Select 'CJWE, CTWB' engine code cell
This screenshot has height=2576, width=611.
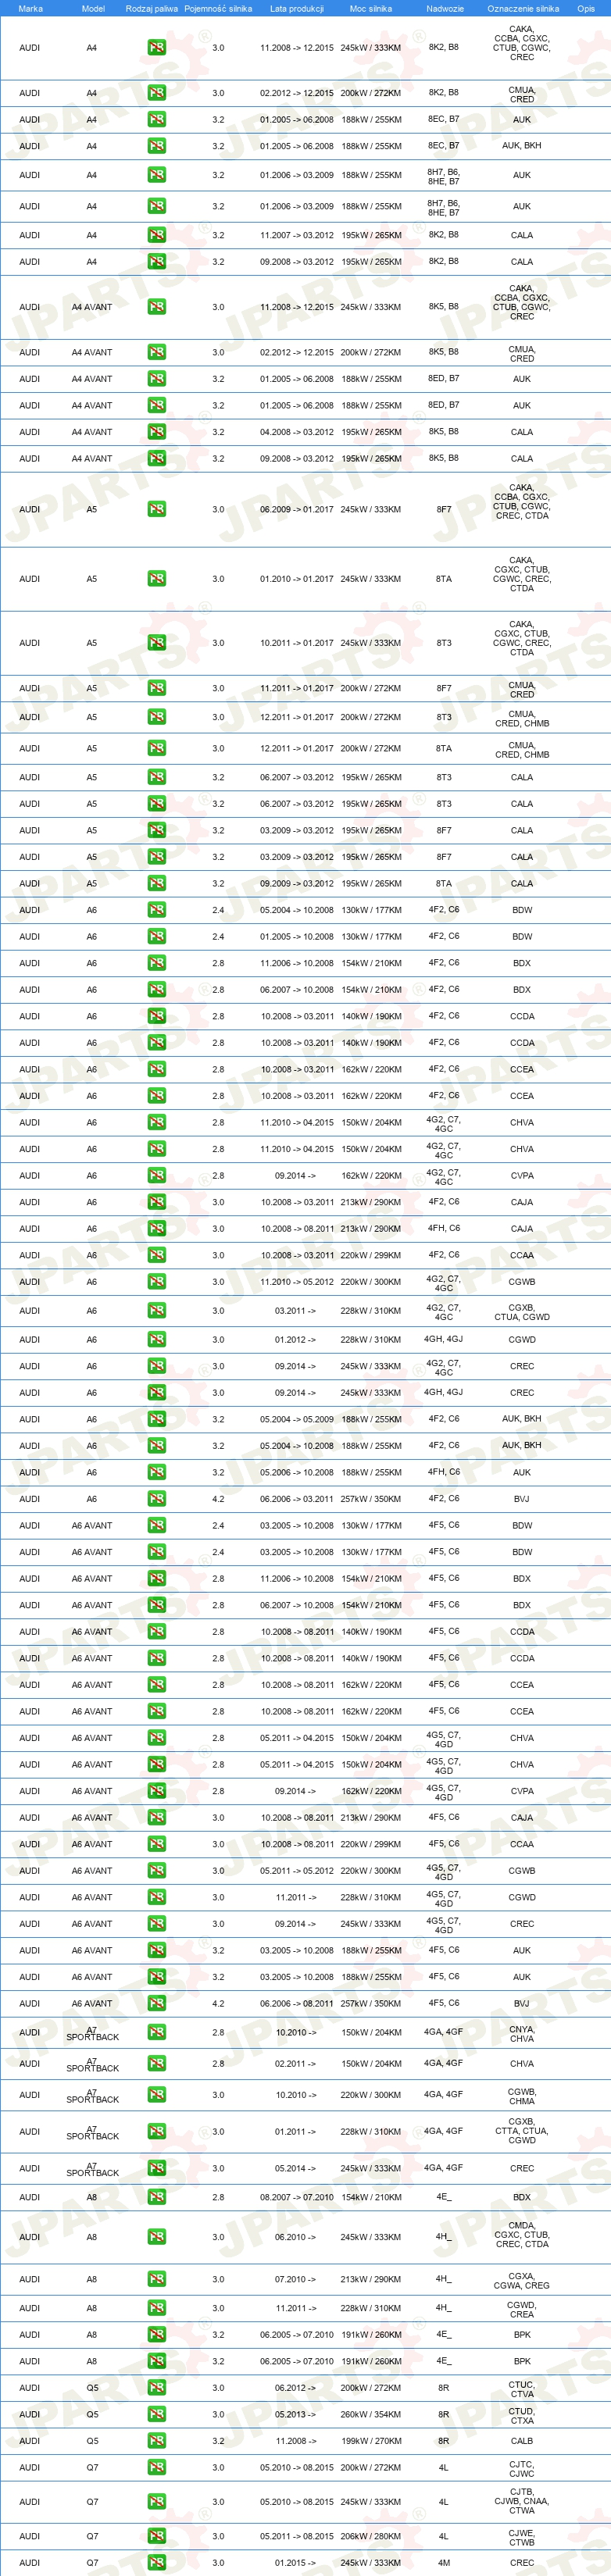[522, 2538]
